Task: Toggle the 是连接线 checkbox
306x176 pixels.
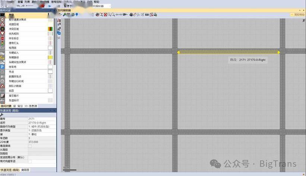Action: [x=30, y=146]
